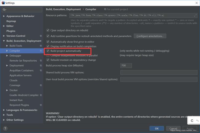Screen dimensions: 200x133
Task: Click the Shared build process VM options field
Action: point(159,72)
